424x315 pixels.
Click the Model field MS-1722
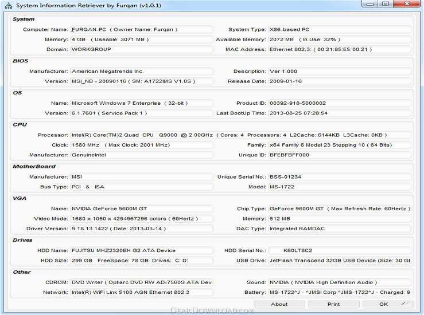pyautogui.click(x=340, y=187)
